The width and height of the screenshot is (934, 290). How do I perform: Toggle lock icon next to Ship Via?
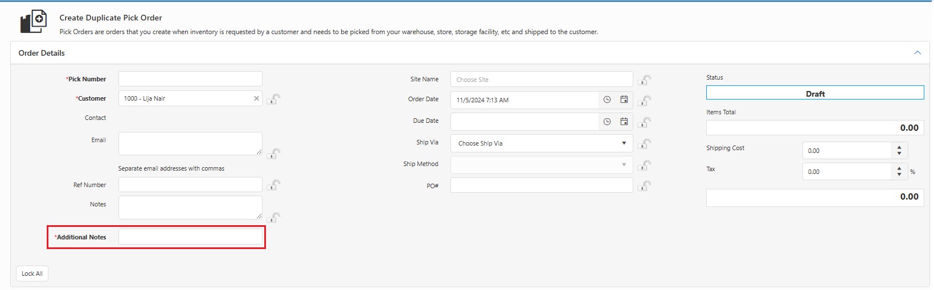(x=644, y=144)
